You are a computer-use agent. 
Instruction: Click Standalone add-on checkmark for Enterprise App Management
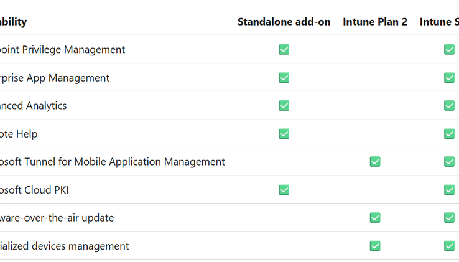(284, 78)
